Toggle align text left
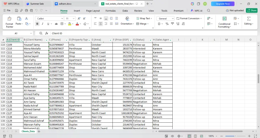 click(95, 24)
